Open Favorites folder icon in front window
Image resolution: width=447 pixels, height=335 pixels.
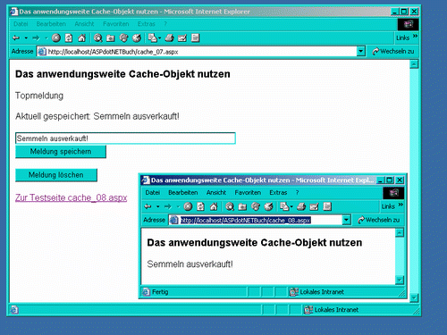242,206
